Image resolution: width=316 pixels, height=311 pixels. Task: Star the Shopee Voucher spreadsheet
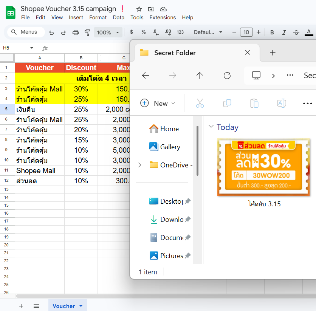point(139,9)
